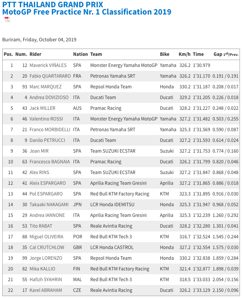The height and width of the screenshot is (298, 243).
Task: Select Andrea DOVIZIOSO in the table
Action: tap(49, 98)
